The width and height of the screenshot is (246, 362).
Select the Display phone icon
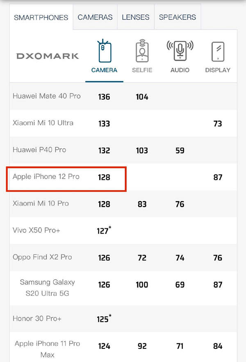pos(218,51)
